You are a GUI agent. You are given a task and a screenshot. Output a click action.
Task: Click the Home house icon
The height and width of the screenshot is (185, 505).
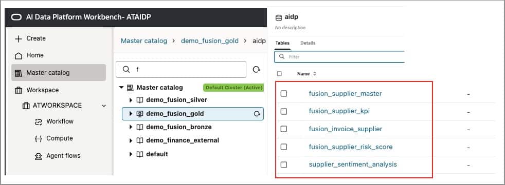tap(19, 55)
